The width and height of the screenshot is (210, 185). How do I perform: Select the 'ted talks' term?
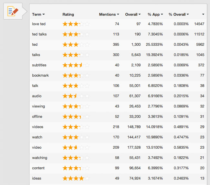tap(39, 34)
